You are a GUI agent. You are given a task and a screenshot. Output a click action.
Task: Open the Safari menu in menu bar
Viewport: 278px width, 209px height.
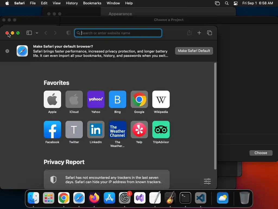tap(19, 3)
